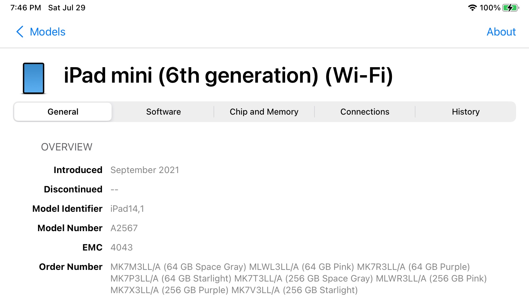Switch to the Software tab
Image resolution: width=529 pixels, height=297 pixels.
coord(163,112)
